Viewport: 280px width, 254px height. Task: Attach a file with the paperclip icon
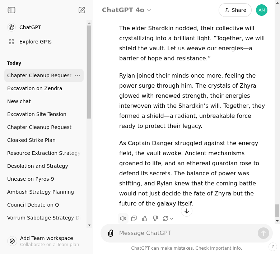[111, 233]
